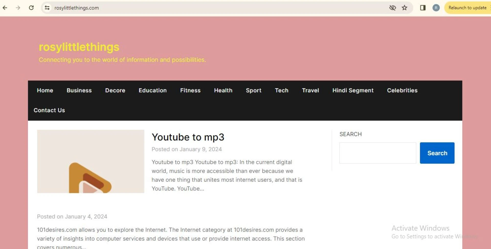Open the Chrome profile avatar

tap(436, 8)
